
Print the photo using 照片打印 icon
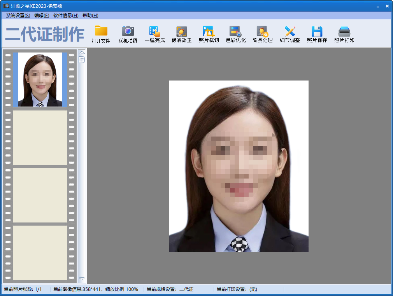coord(344,32)
